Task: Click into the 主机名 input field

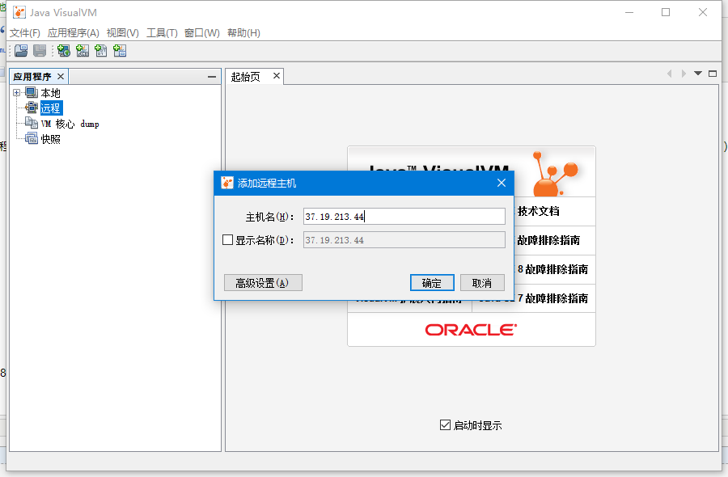Action: coord(404,216)
